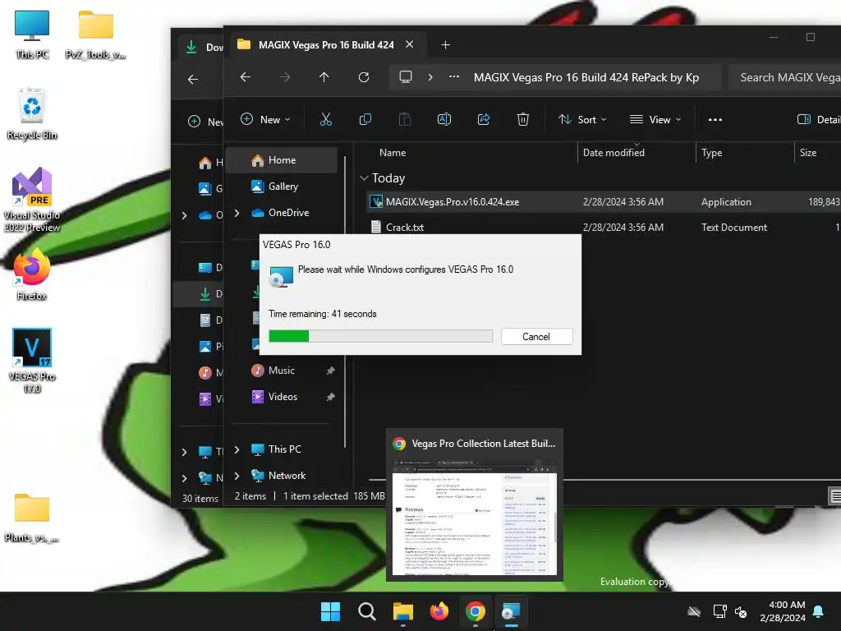Open the New dropdown in MAGIX window
The image size is (841, 631).
click(265, 119)
